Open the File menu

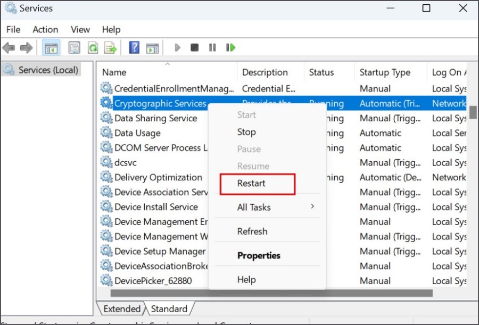coord(13,30)
